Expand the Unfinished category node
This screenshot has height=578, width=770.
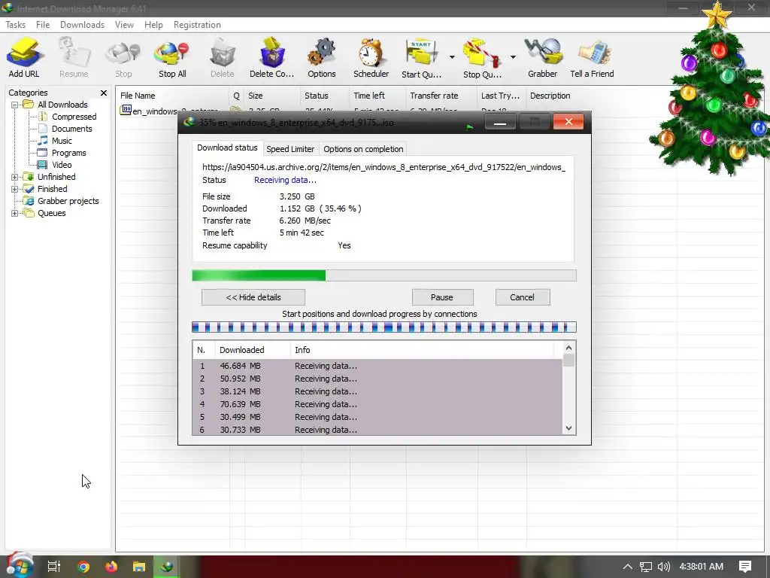(x=15, y=177)
